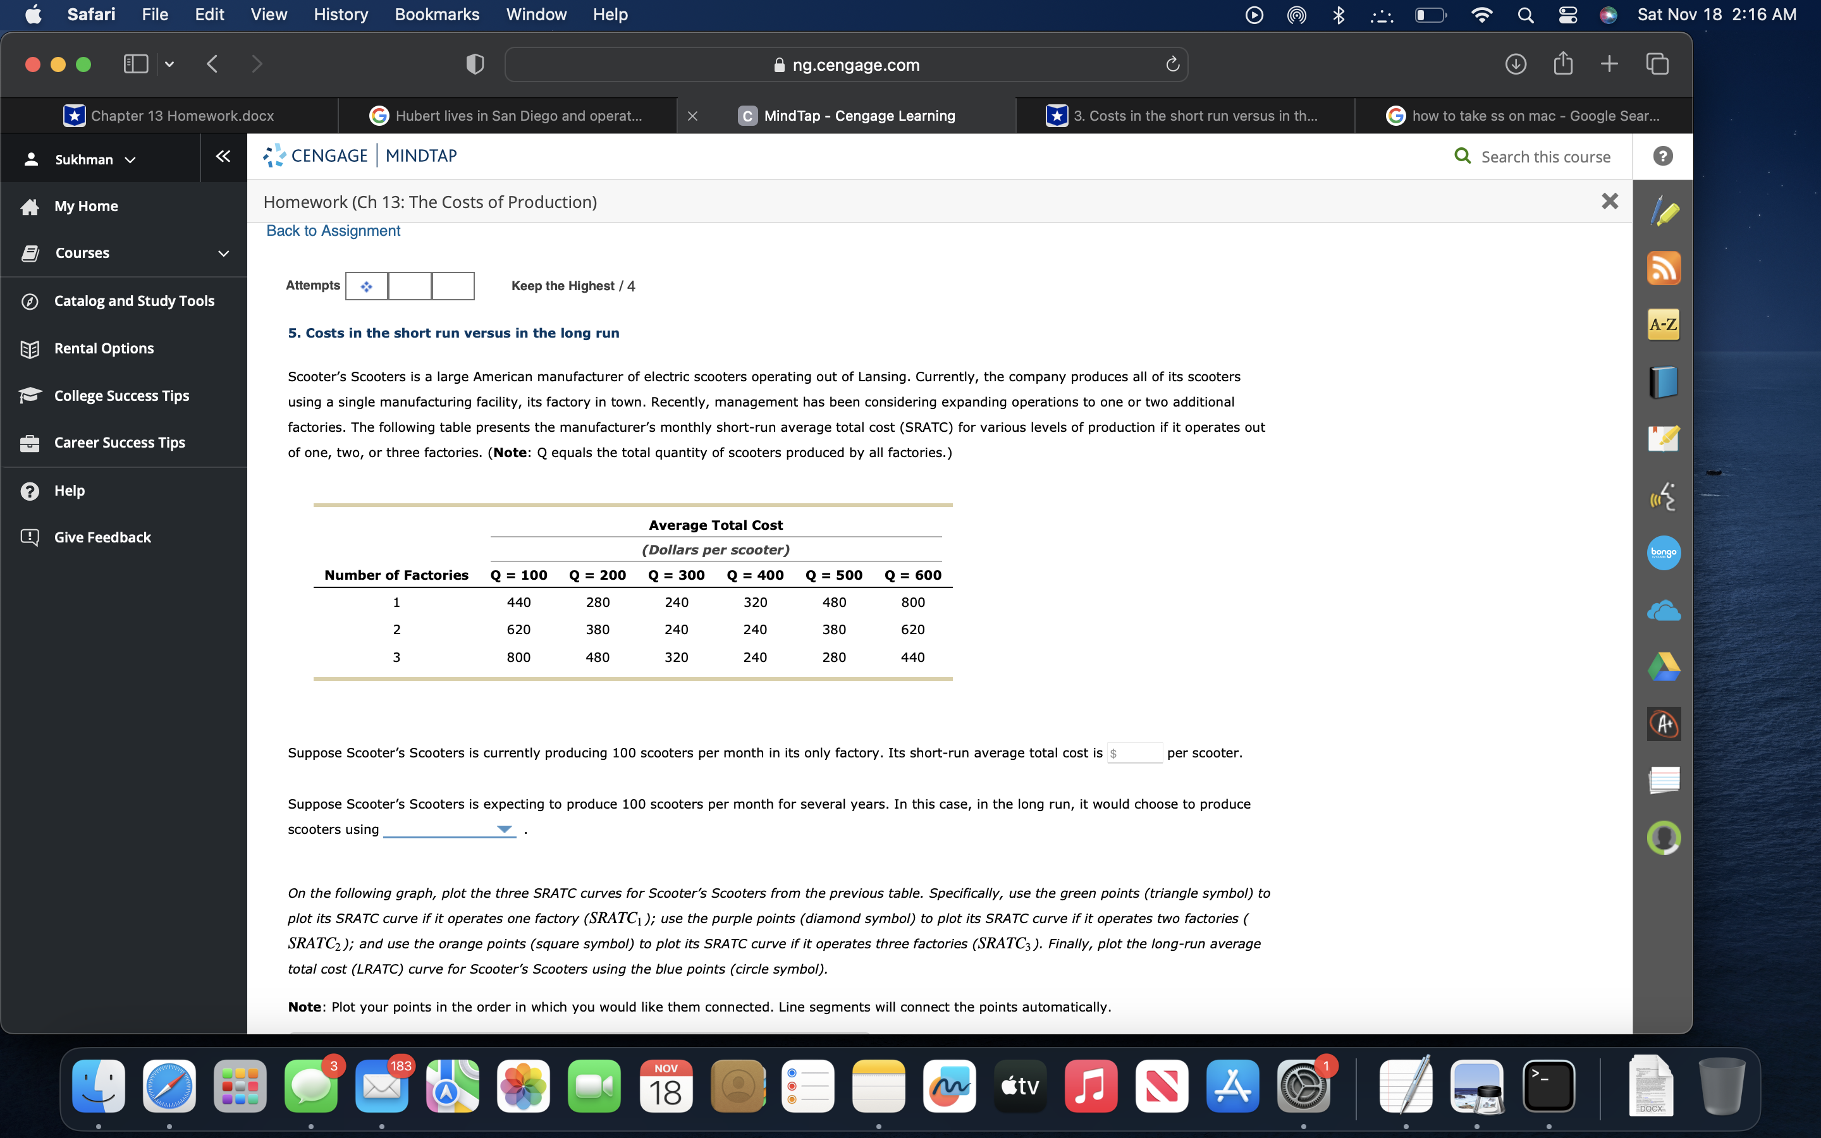Open the A+ grades tool icon

[1664, 723]
